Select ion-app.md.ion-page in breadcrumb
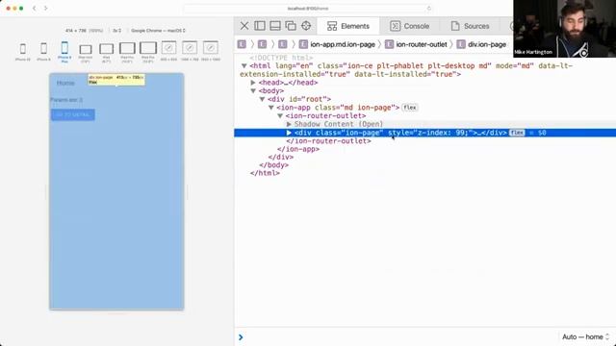Screen dimensions: 616x346 click(x=337, y=44)
